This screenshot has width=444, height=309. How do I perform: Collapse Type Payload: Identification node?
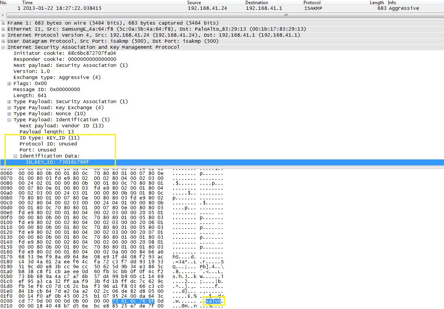click(x=9, y=120)
